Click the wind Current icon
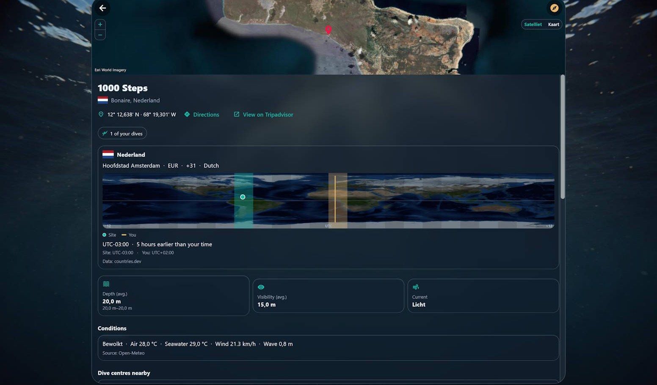 pyautogui.click(x=416, y=287)
